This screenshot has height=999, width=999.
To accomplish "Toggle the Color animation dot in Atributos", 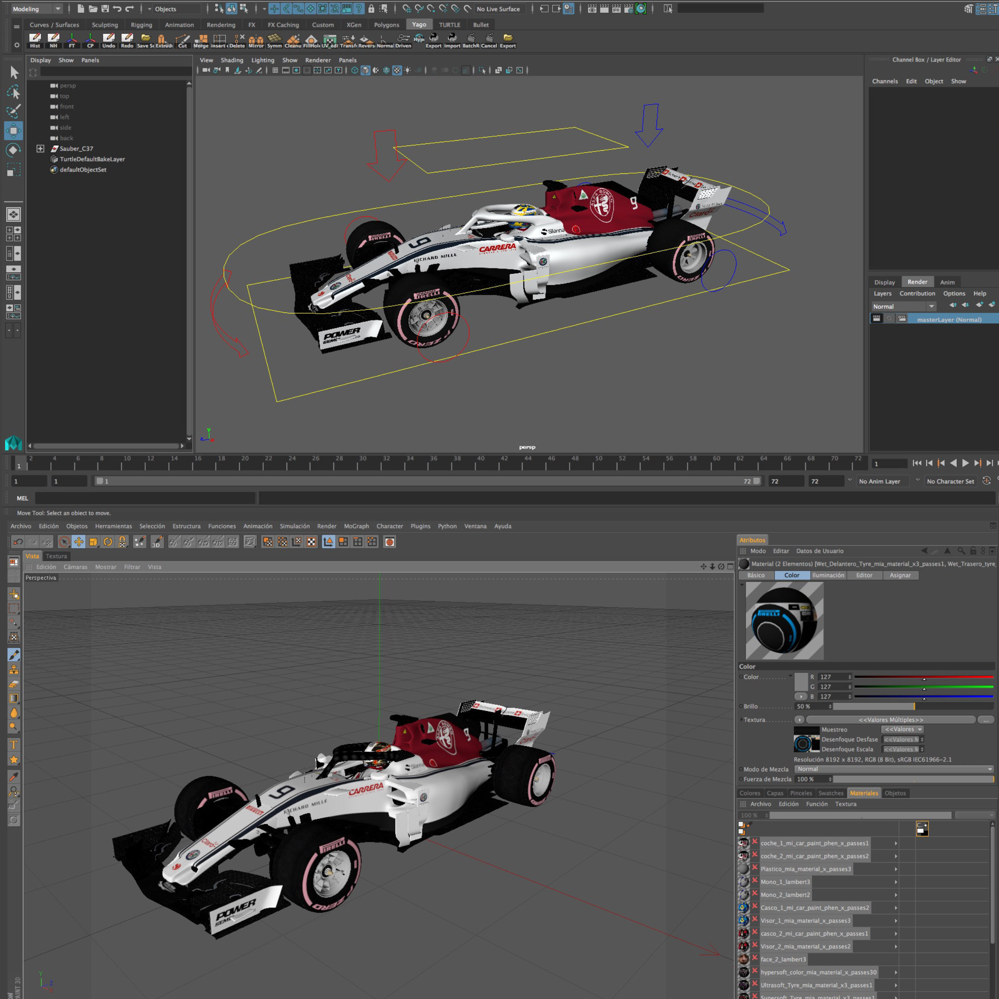I will click(740, 677).
